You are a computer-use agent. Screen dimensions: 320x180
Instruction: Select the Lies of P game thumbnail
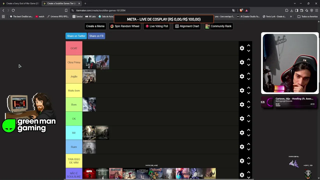click(89, 62)
